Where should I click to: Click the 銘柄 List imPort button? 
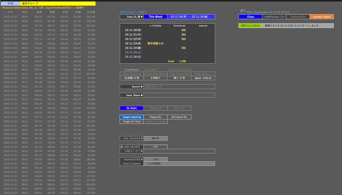pyautogui.click(x=251, y=26)
